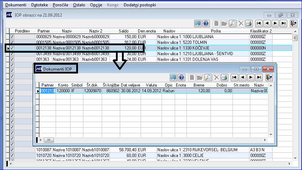Click the Pošta column header
The width and height of the screenshot is (302, 170).
point(216,31)
